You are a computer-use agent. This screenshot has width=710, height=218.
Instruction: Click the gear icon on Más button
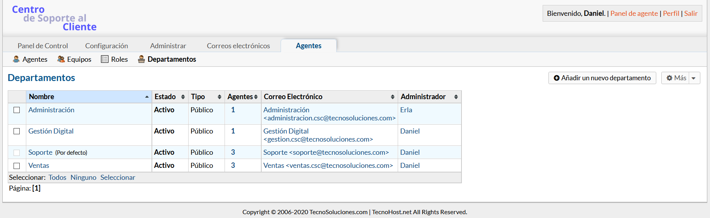click(x=669, y=78)
